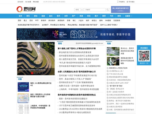This screenshot has width=152, height=114.
Task: Click play icon beside 2022数博会云上见！
Action: (108, 71)
